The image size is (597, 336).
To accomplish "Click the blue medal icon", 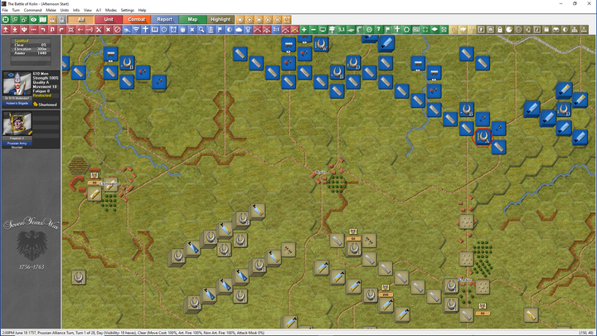I will tap(248, 29).
